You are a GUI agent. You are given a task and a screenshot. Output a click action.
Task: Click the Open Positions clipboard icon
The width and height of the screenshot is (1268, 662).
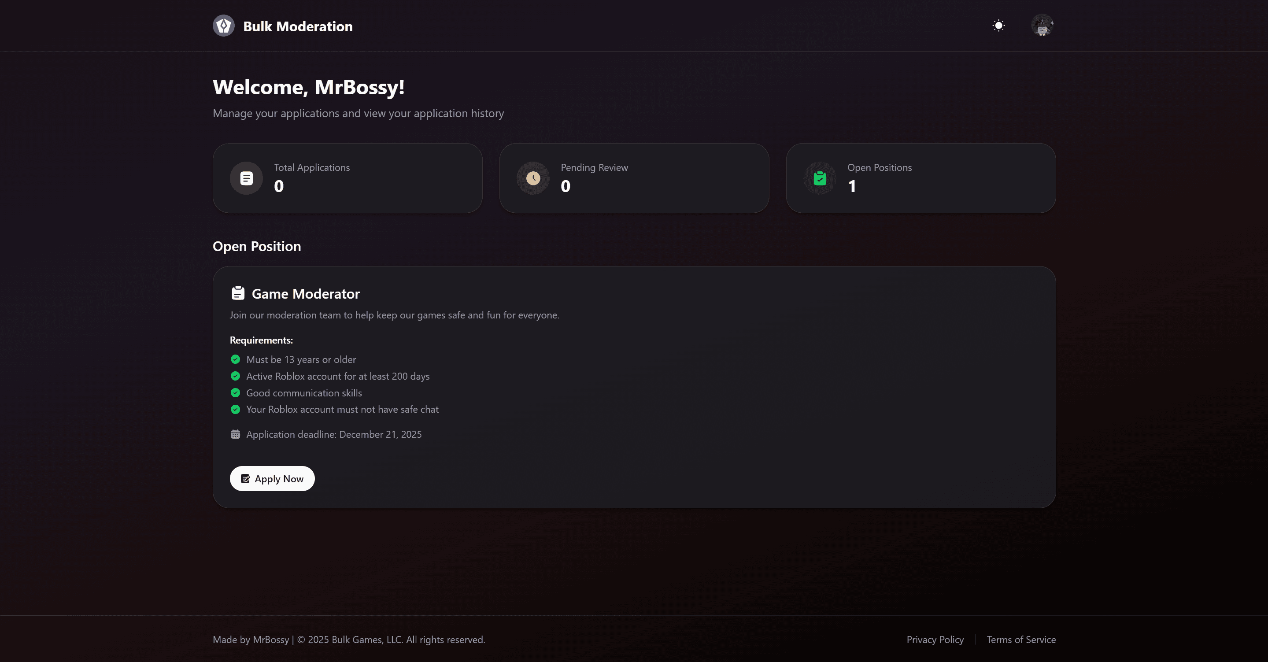819,178
